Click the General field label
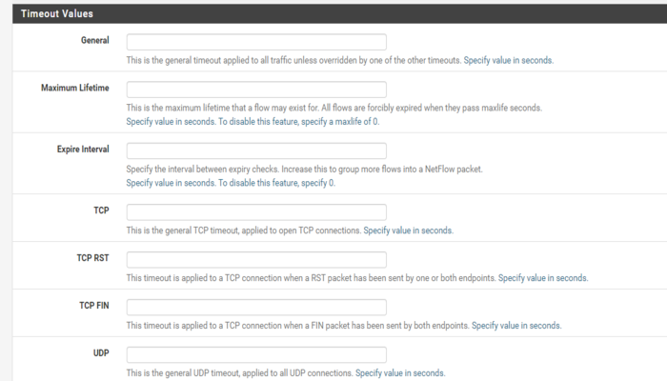 pyautogui.click(x=95, y=40)
